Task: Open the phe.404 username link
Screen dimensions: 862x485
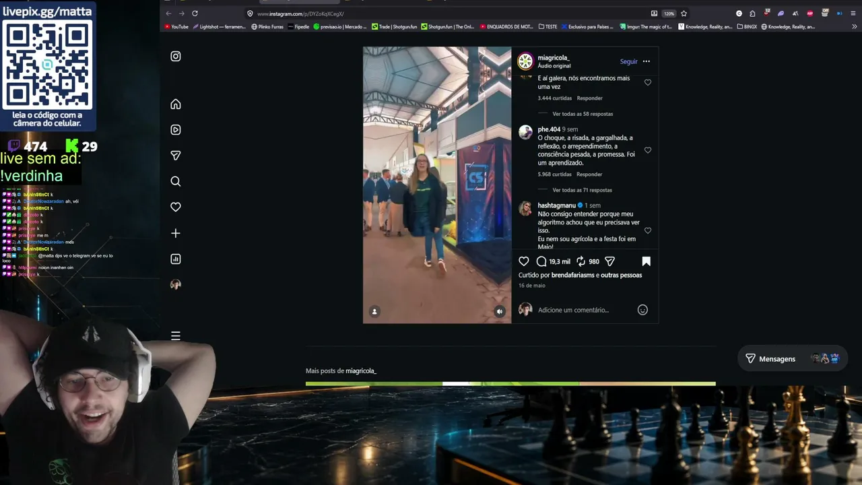Action: tap(549, 129)
